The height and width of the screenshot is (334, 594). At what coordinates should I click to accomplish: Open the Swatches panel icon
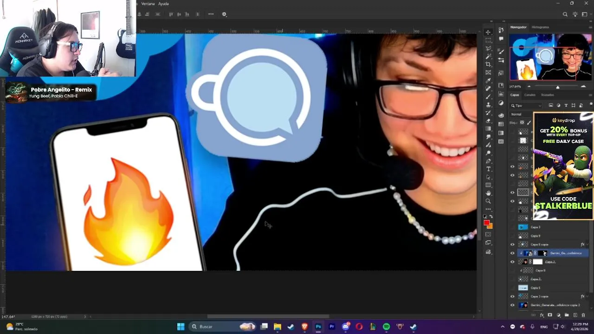tap(501, 124)
